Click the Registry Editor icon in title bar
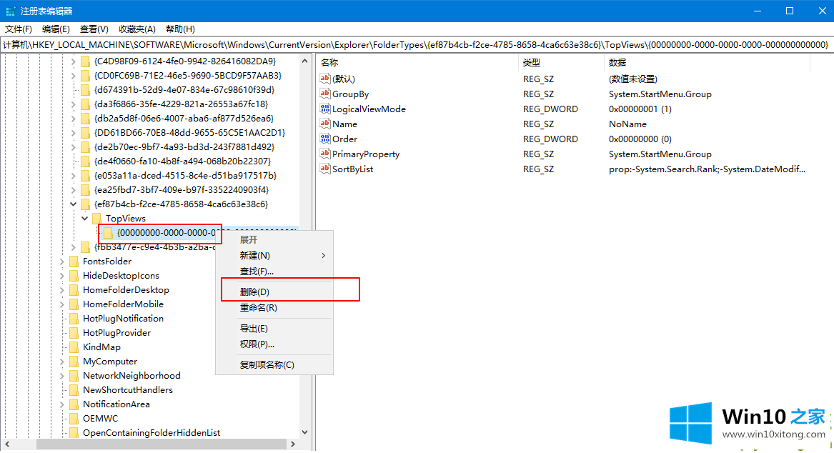Viewport: 834px width, 453px height. pos(10,11)
